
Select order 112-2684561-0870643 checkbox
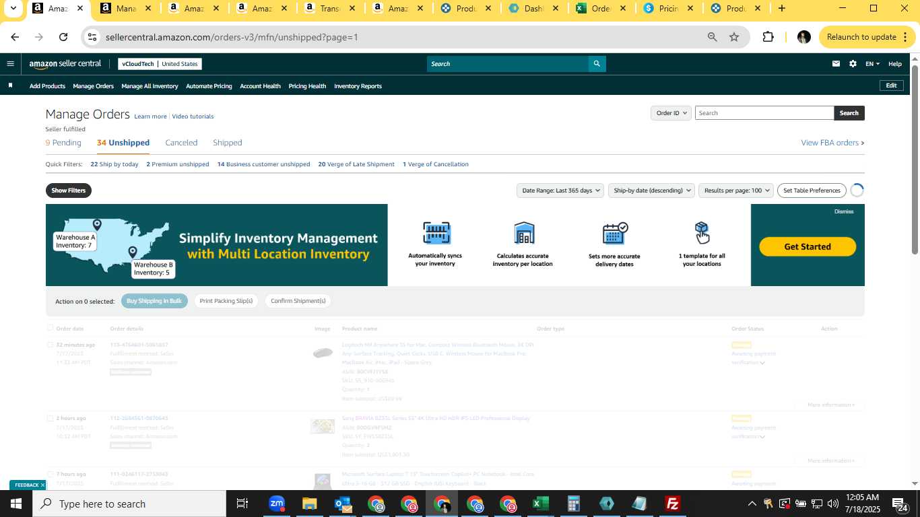point(50,418)
